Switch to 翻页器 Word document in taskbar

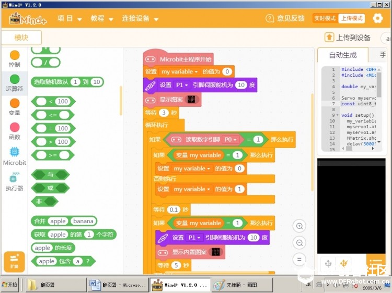[x=118, y=285]
